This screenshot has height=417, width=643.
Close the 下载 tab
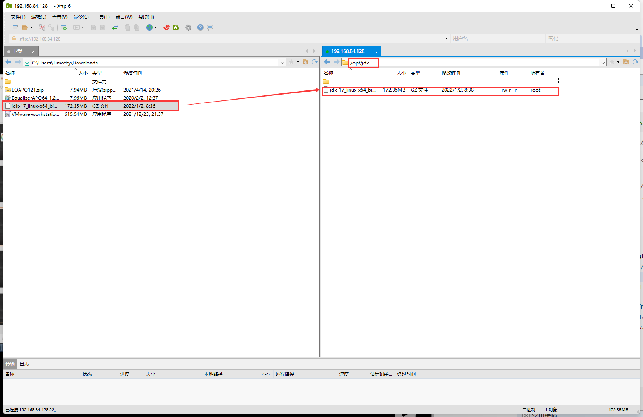click(x=33, y=51)
